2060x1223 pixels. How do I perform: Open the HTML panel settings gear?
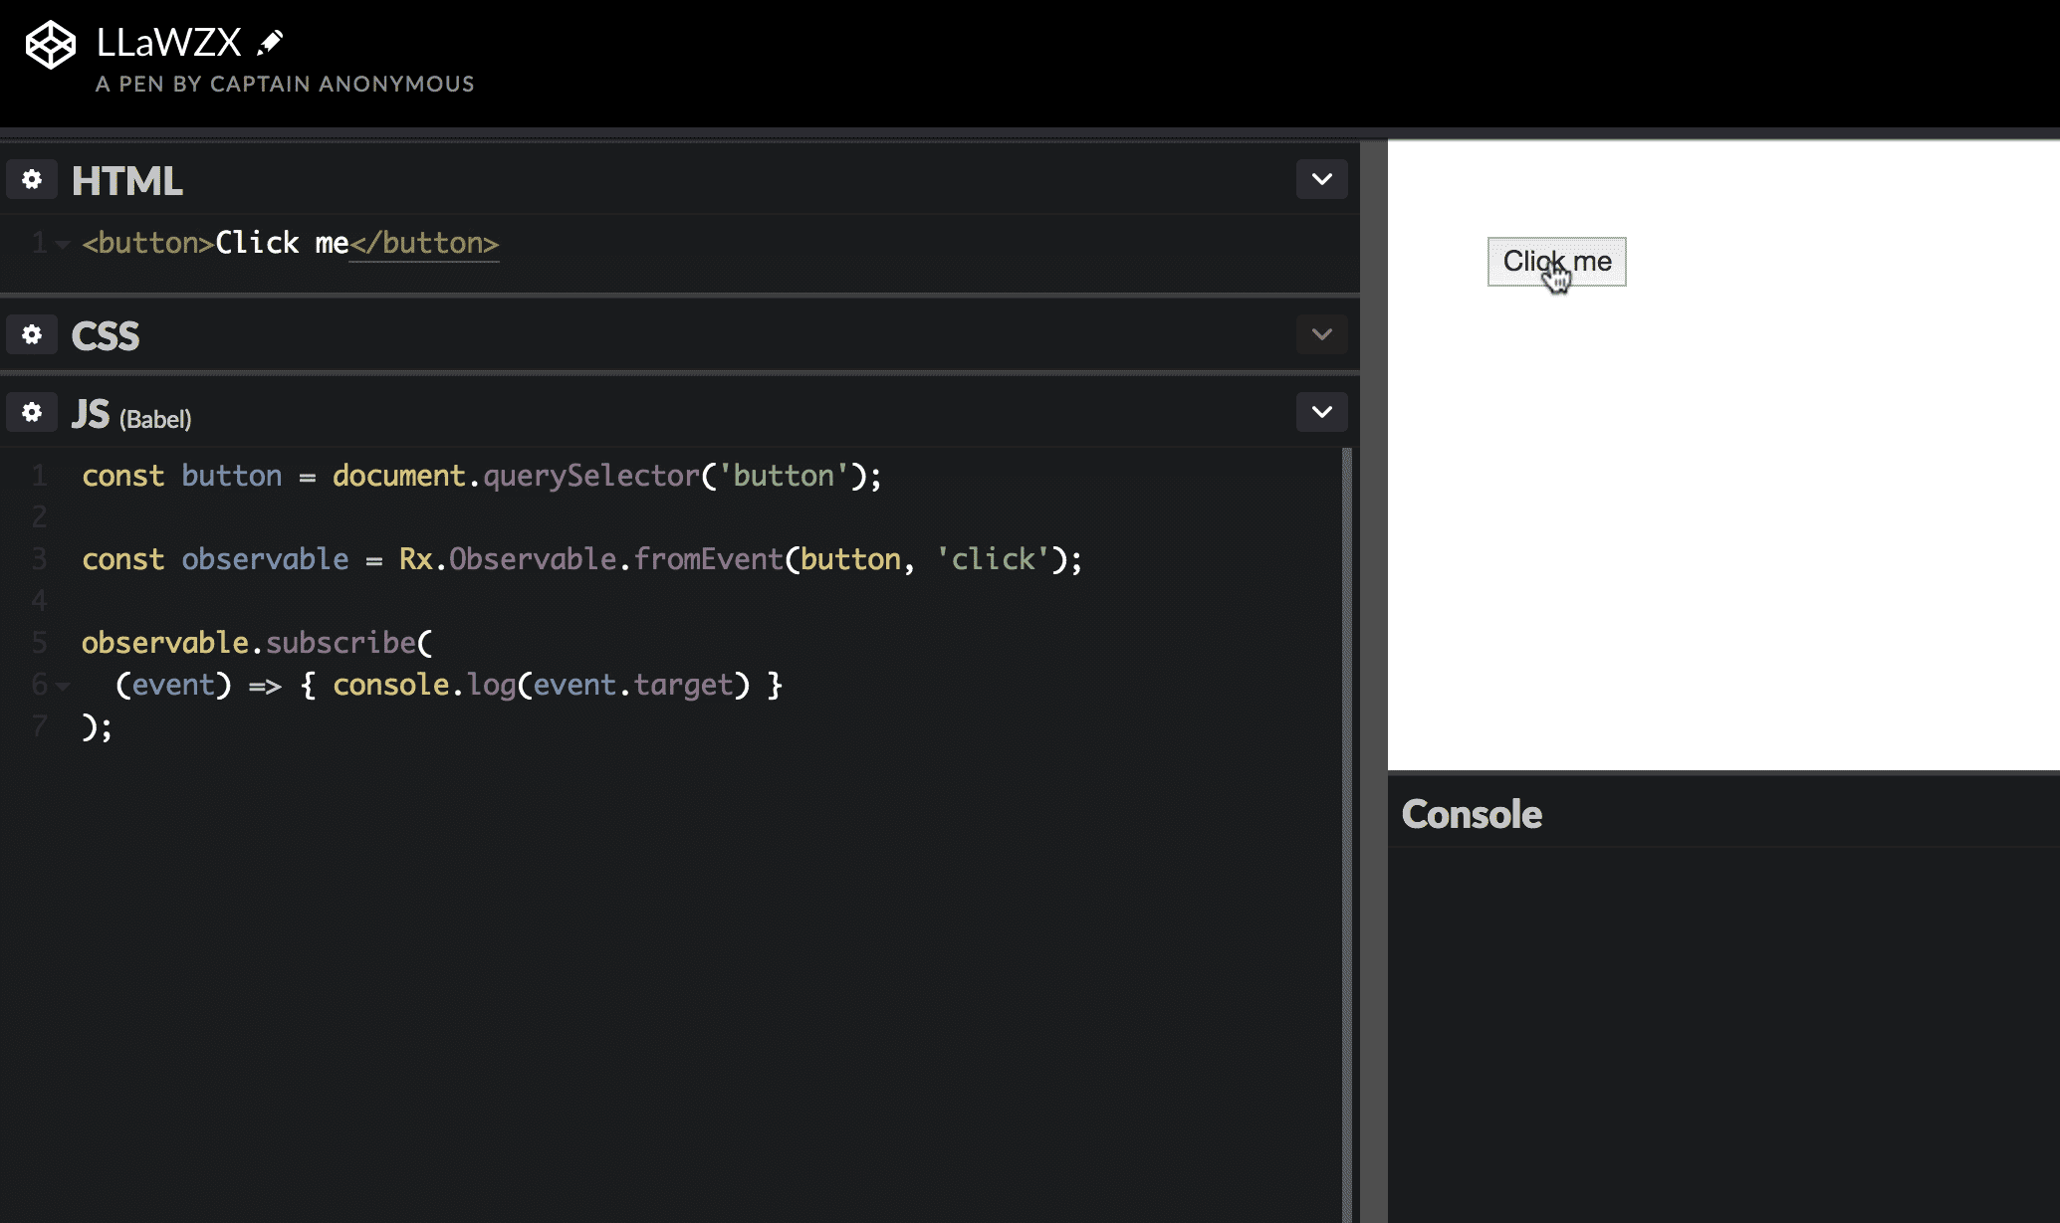pos(32,179)
